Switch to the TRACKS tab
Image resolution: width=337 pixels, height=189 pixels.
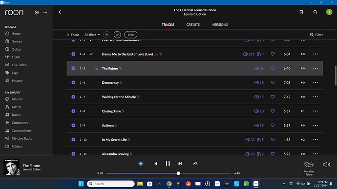coord(168,25)
